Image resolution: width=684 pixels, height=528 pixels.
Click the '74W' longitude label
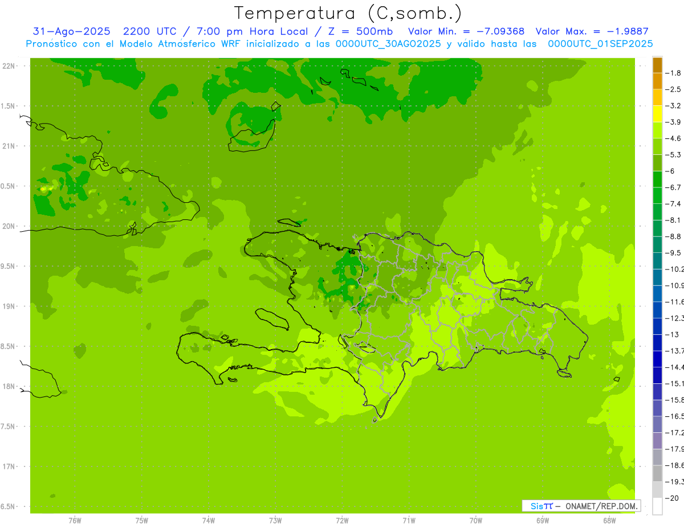209,521
